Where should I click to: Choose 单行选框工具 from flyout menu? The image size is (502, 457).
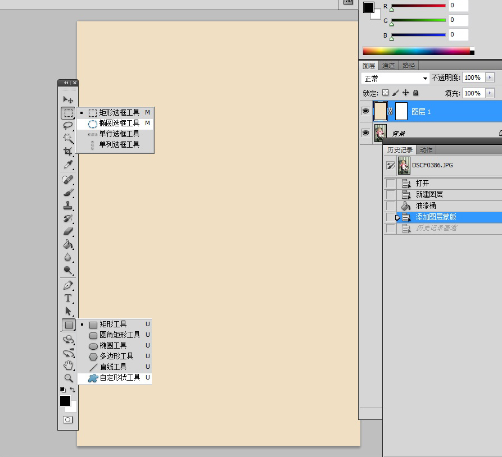coord(115,134)
